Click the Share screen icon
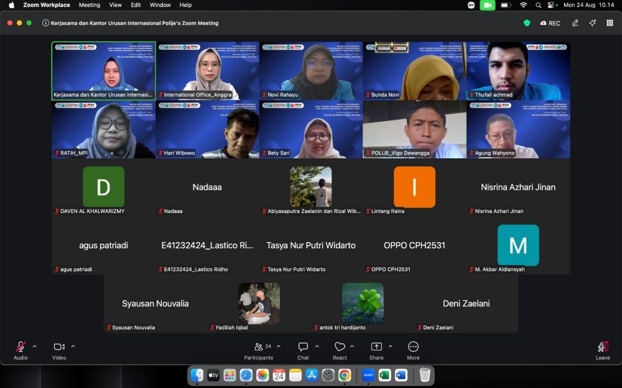 pos(376,347)
